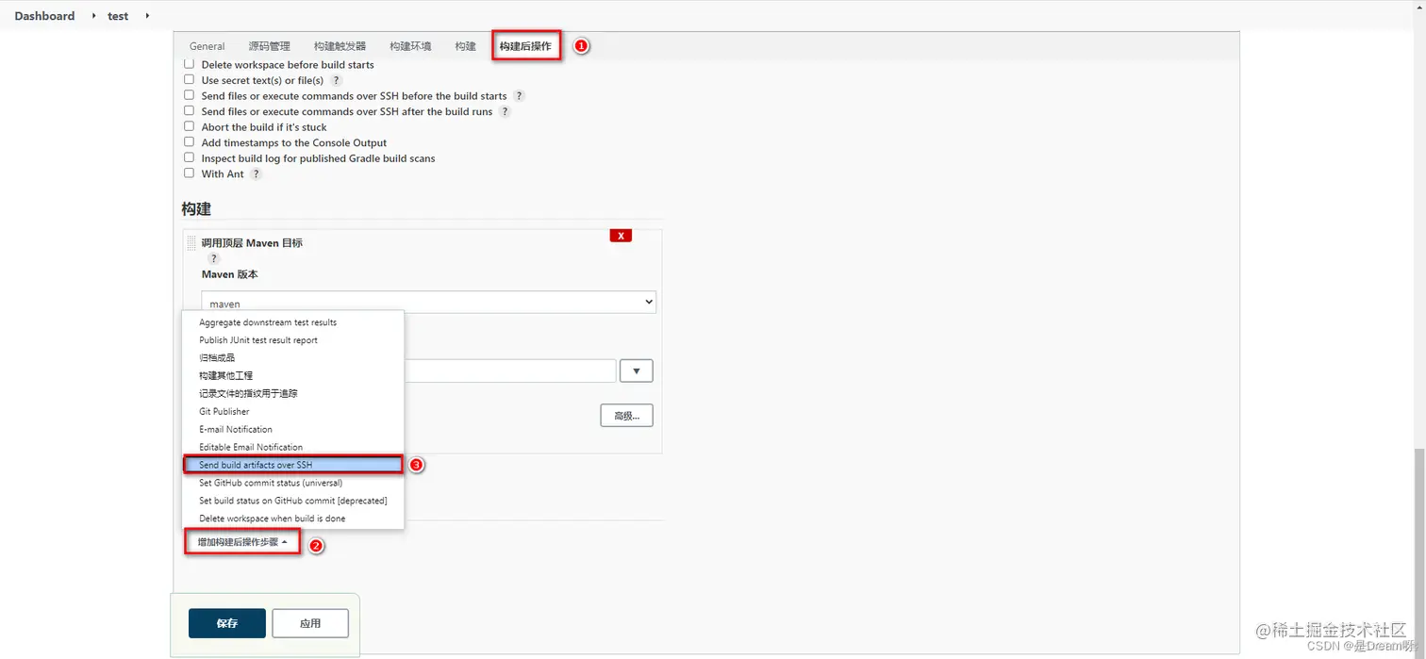Open test breadcrumb link

[x=118, y=16]
